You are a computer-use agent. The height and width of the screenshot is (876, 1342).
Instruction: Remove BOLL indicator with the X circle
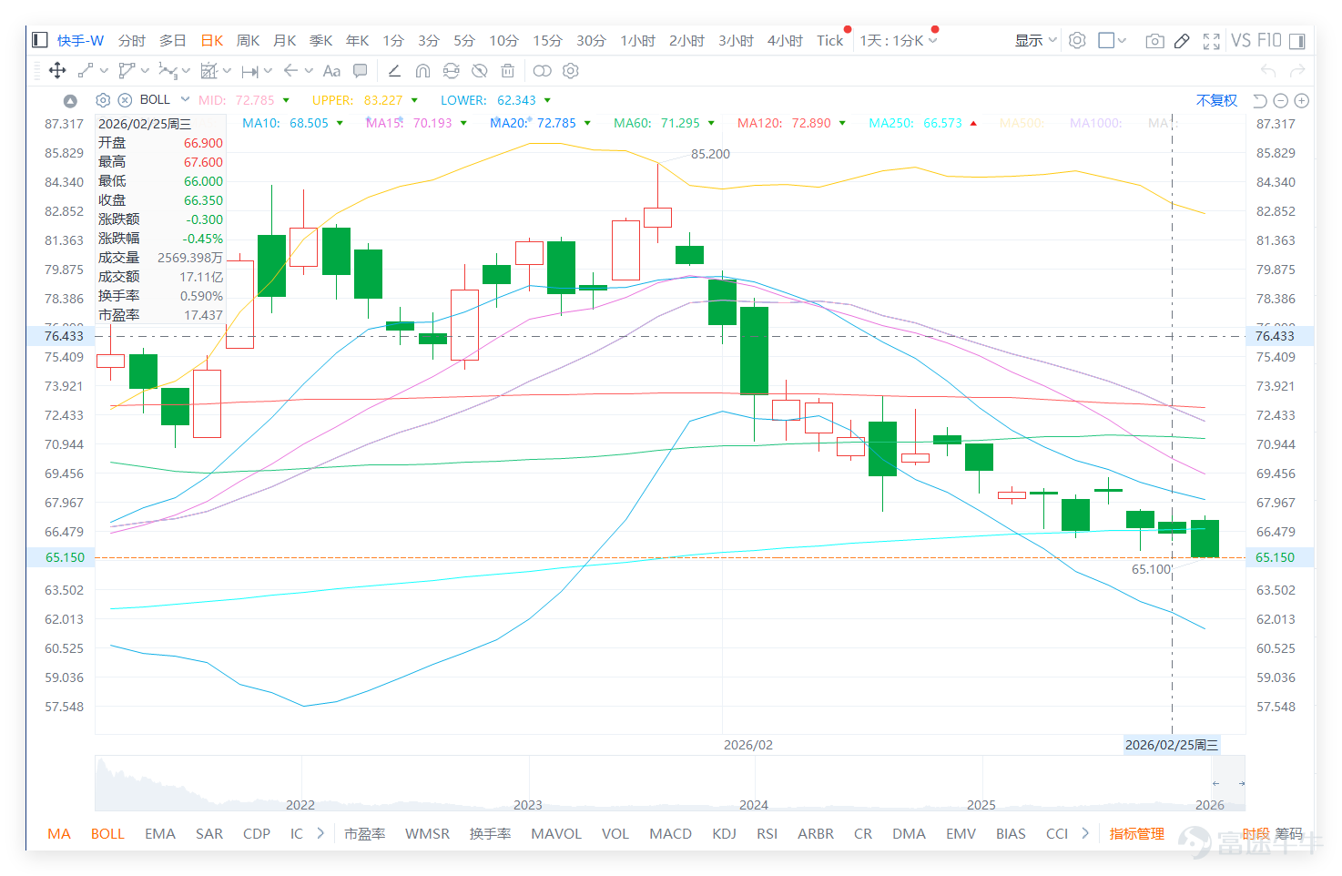click(125, 100)
